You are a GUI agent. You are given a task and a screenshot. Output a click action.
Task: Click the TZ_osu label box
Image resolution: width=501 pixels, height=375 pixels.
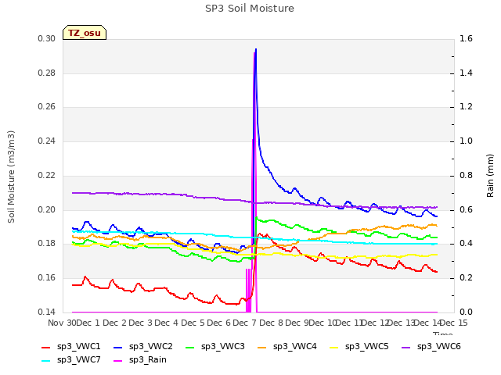point(85,33)
